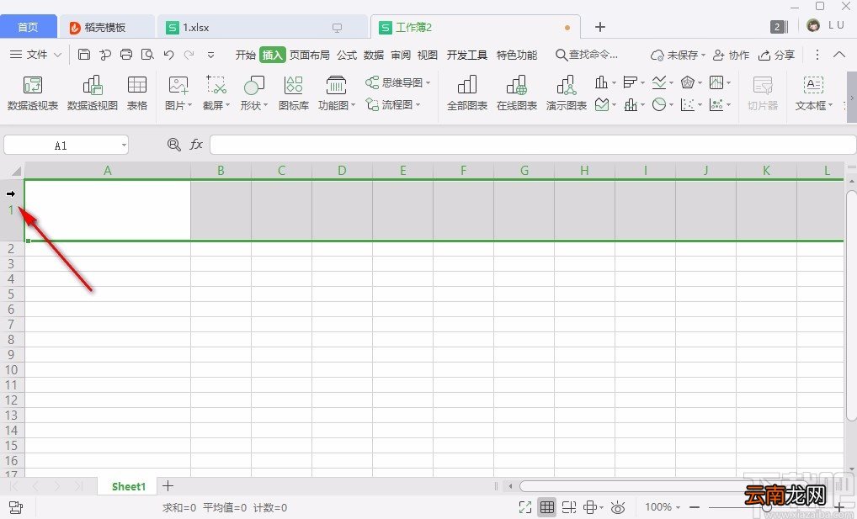The image size is (857, 519).
Task: Open the 1.xlsx document tab
Action: pos(263,27)
